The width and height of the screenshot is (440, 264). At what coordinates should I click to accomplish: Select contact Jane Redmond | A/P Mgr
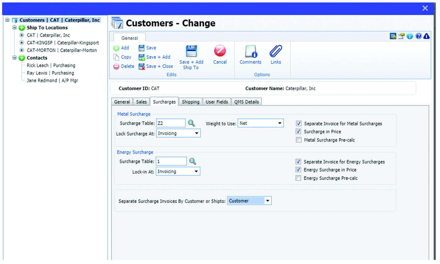(52, 80)
